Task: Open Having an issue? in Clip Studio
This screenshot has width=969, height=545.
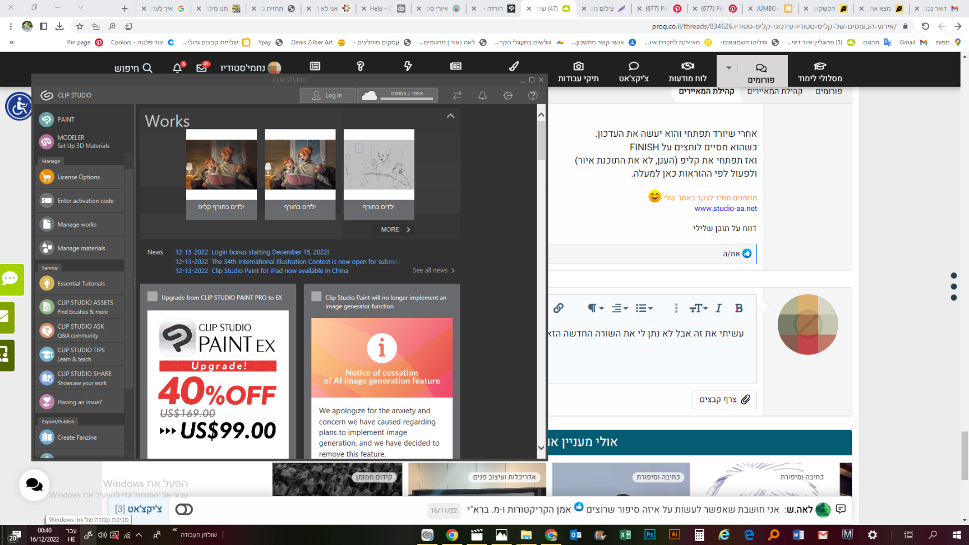Action: tap(79, 402)
